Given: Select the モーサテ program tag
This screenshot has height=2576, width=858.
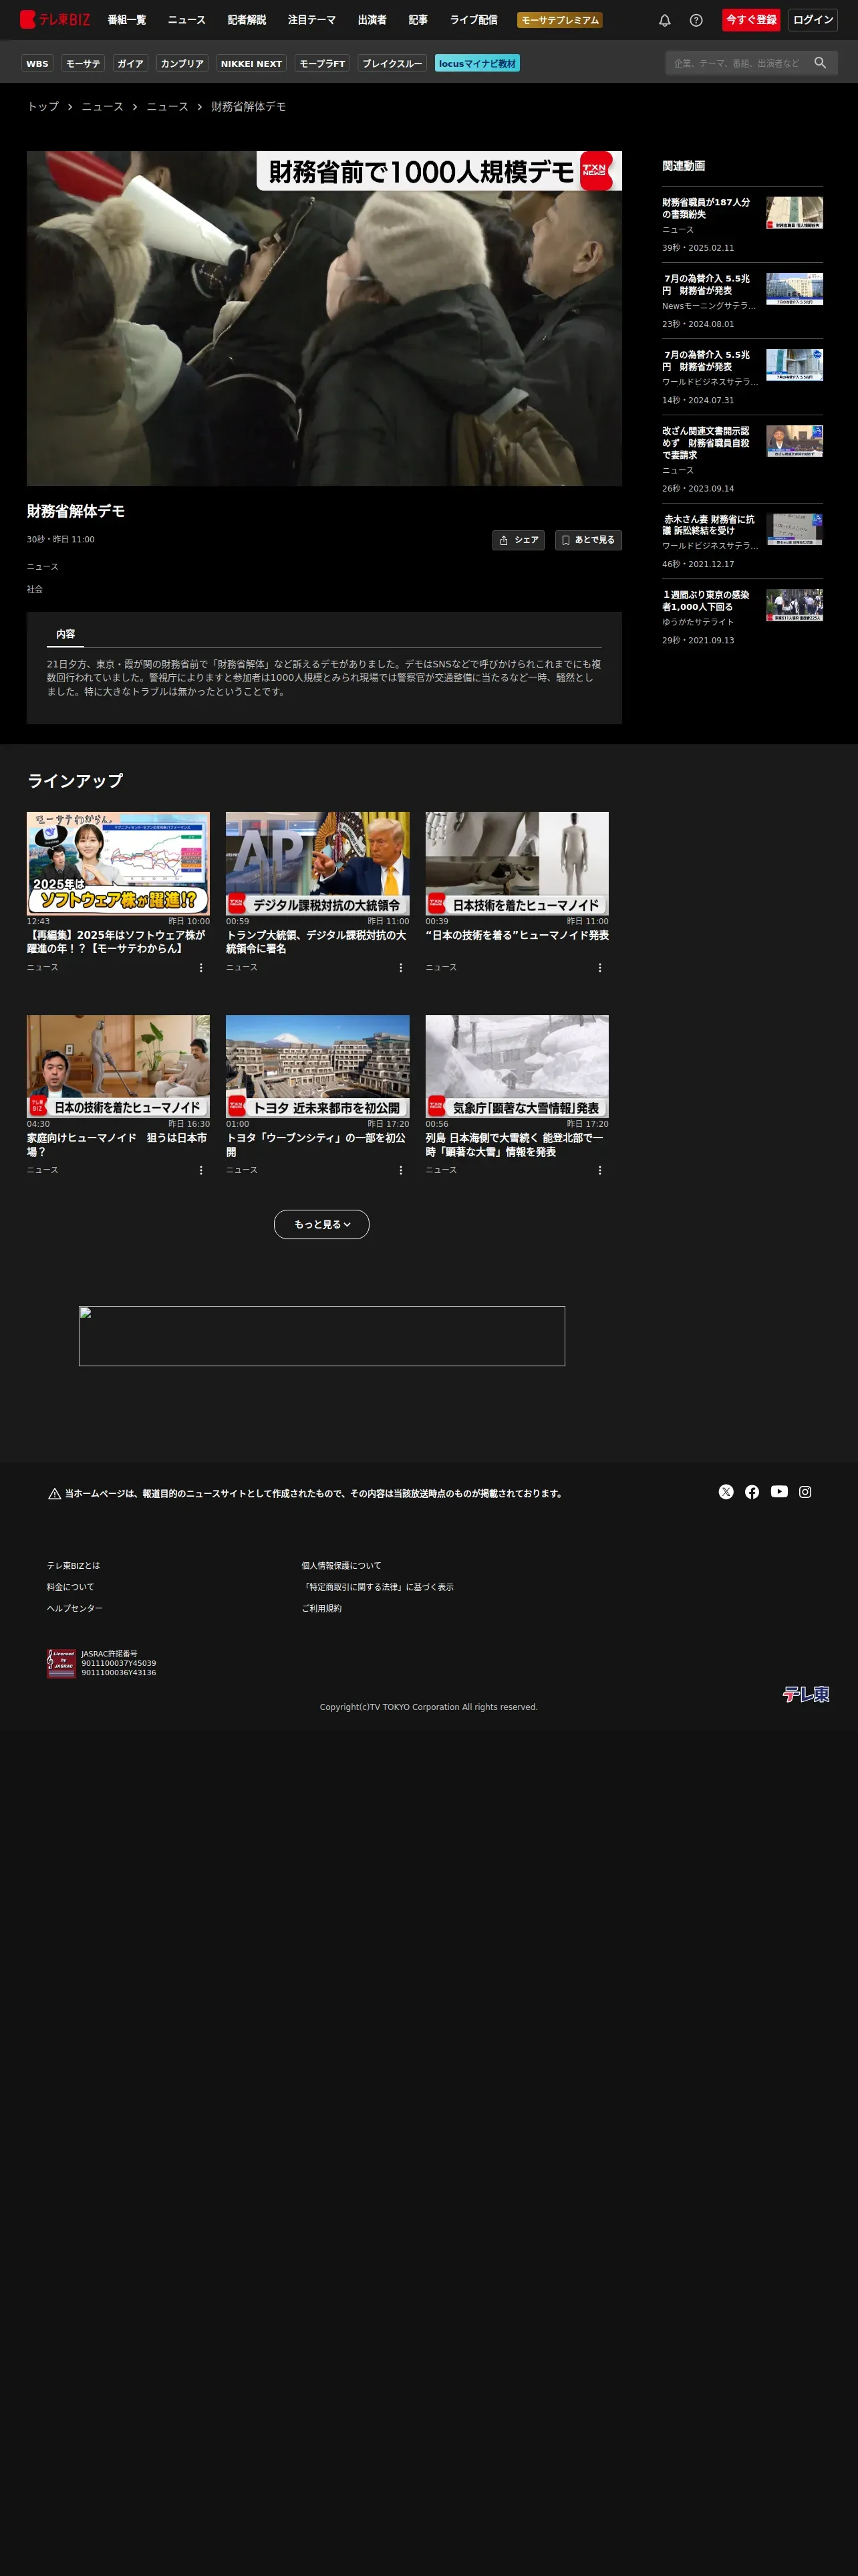Looking at the screenshot, I should point(83,63).
